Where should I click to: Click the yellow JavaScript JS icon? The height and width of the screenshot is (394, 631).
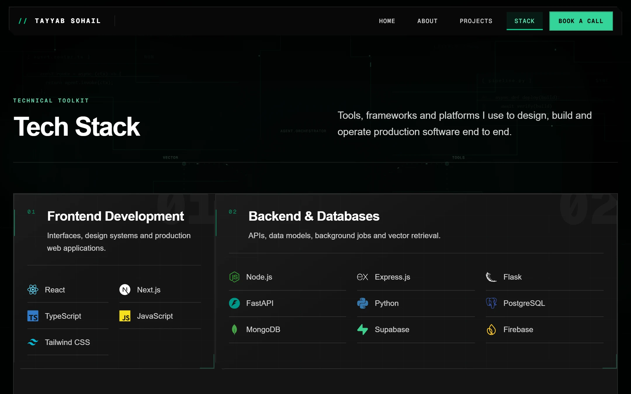pos(125,316)
